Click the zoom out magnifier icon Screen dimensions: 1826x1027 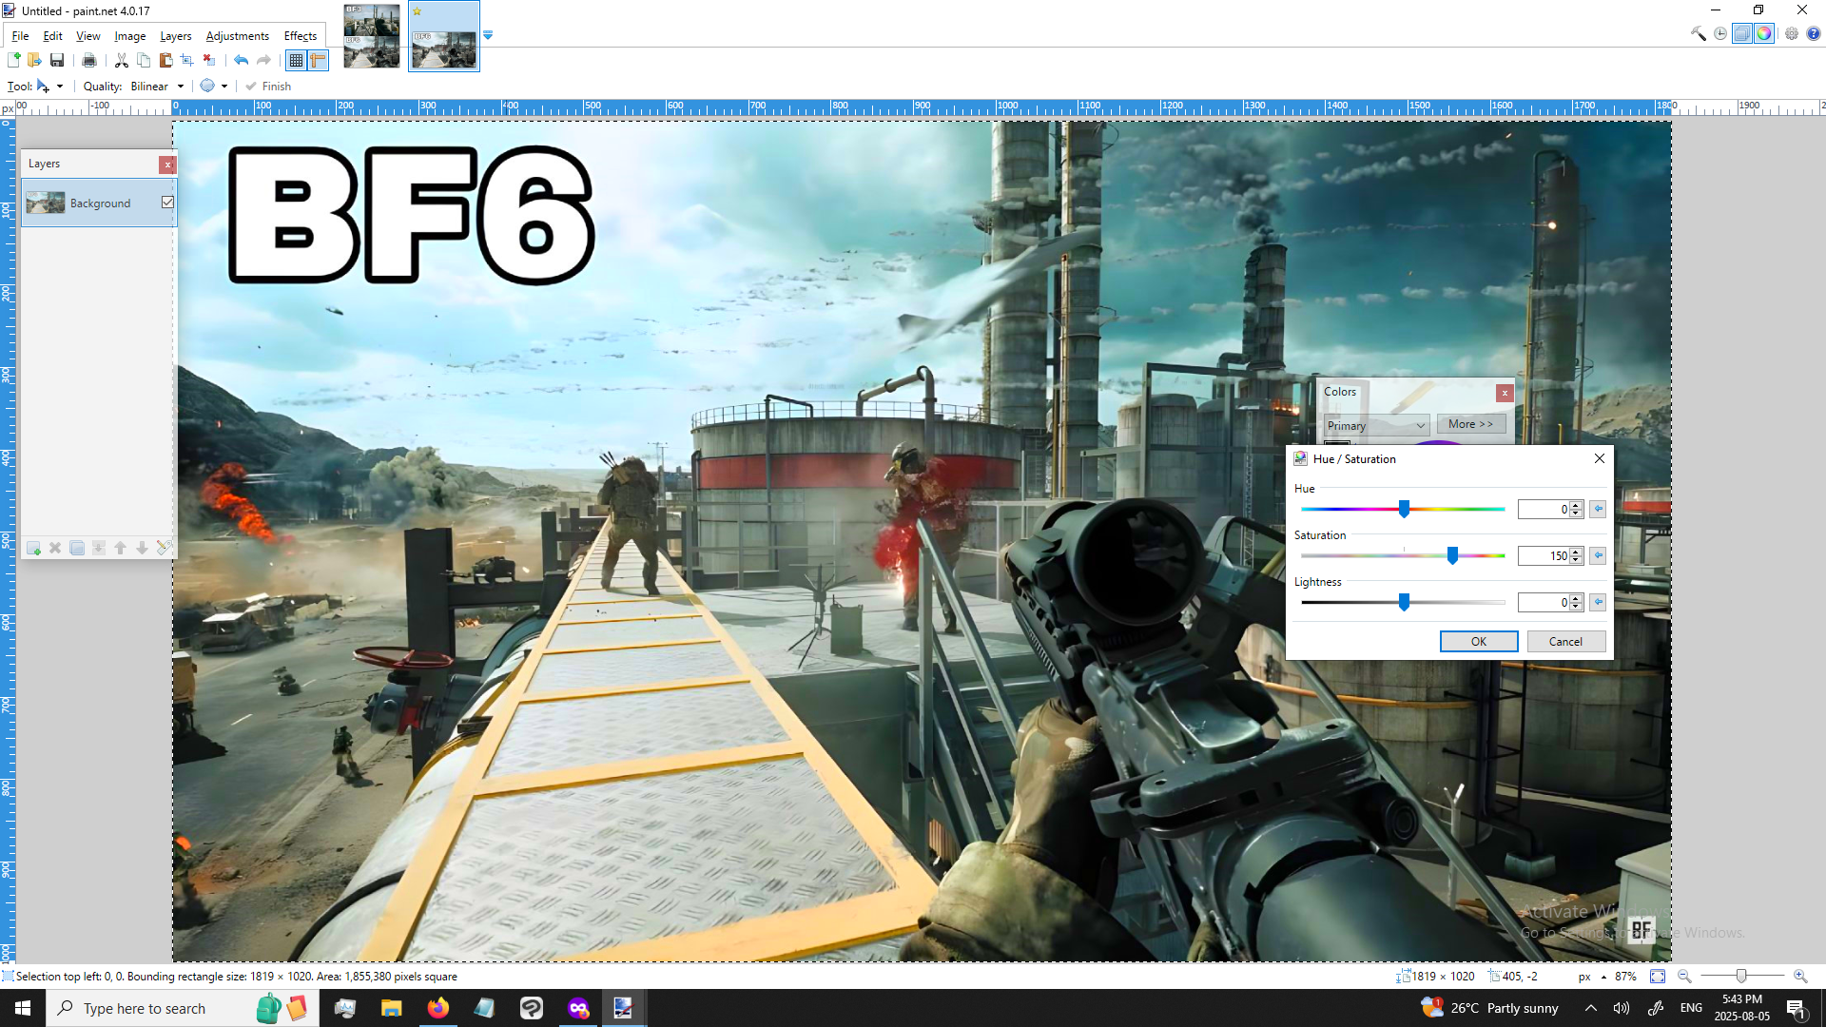pos(1684,977)
